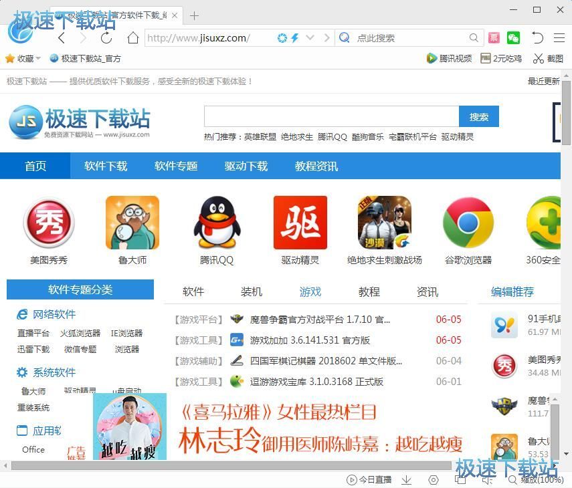572x488 pixels.
Task: Open the 最近更新 link
Action: point(543,82)
